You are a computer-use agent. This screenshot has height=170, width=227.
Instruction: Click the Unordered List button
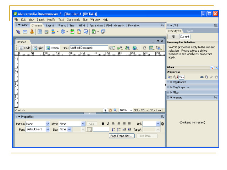[x=113, y=130]
